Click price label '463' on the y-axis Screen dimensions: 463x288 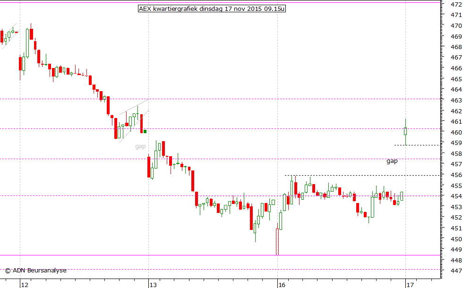[x=456, y=100]
